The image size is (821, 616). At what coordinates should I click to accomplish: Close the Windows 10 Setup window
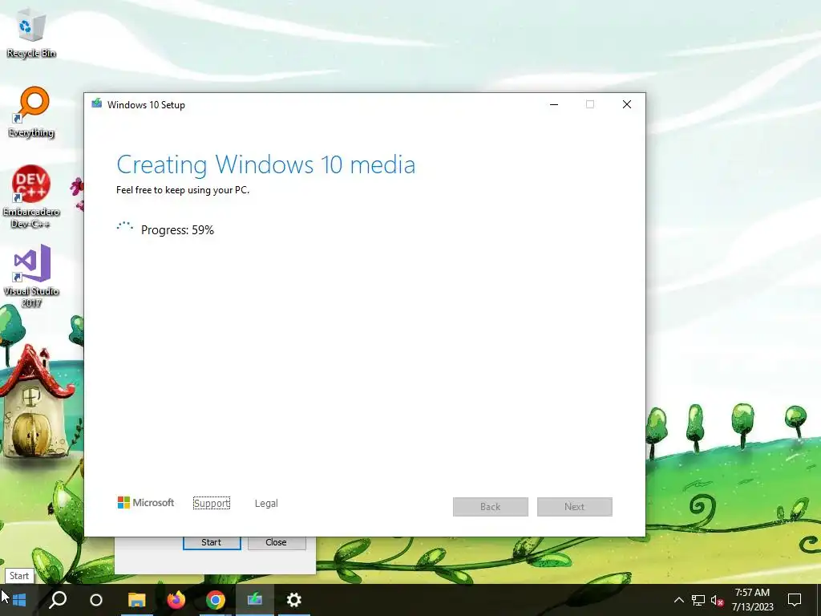pos(627,104)
